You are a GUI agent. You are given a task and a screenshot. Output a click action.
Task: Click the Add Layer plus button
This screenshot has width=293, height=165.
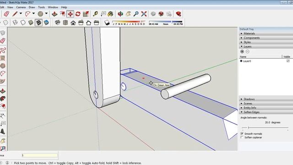point(242,51)
